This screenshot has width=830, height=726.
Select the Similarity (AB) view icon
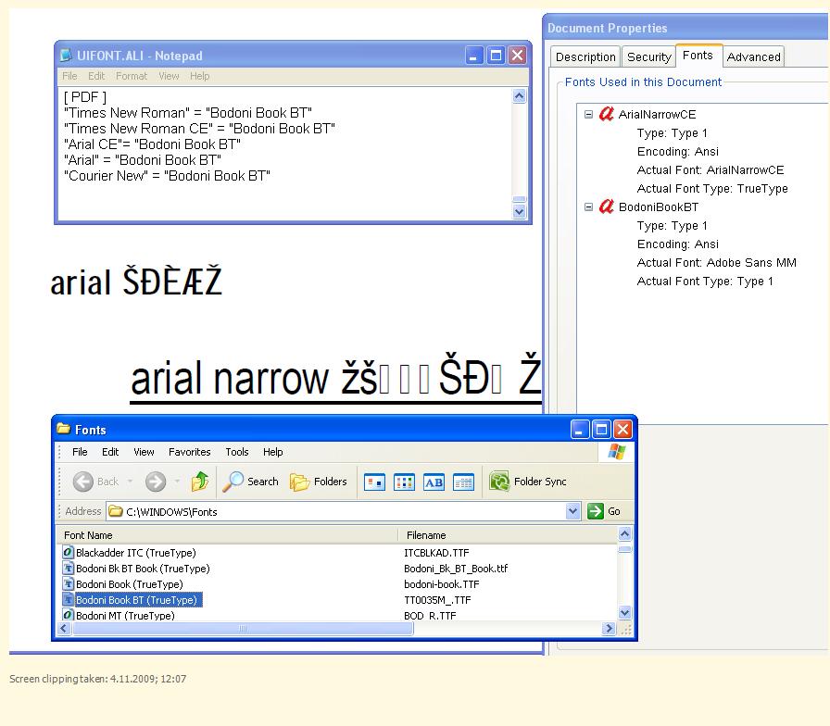pyautogui.click(x=434, y=482)
